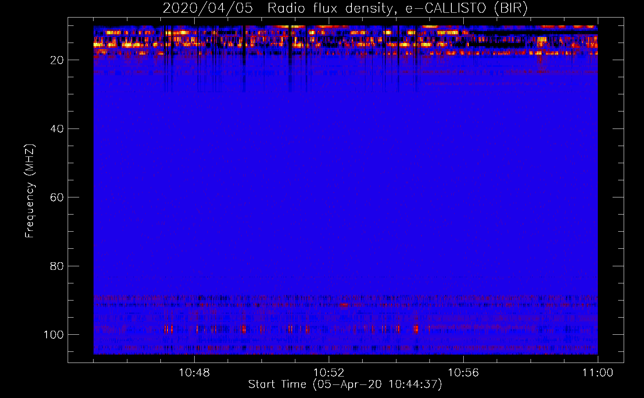Click the '60' frequency tick label
The height and width of the screenshot is (398, 644).
click(x=57, y=197)
